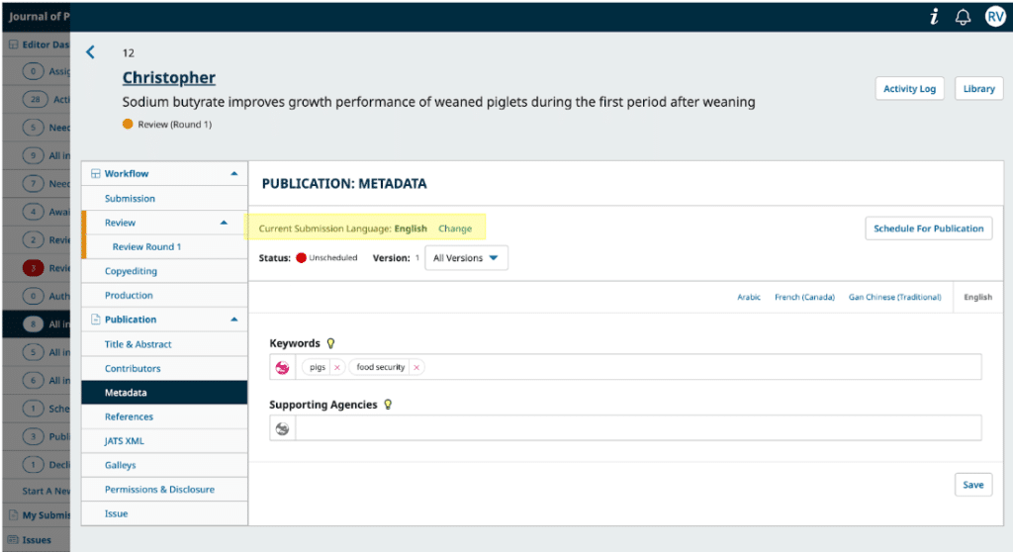Click the Keywords help lightbulb icon
Viewport: 1013px width, 552px height.
(331, 343)
